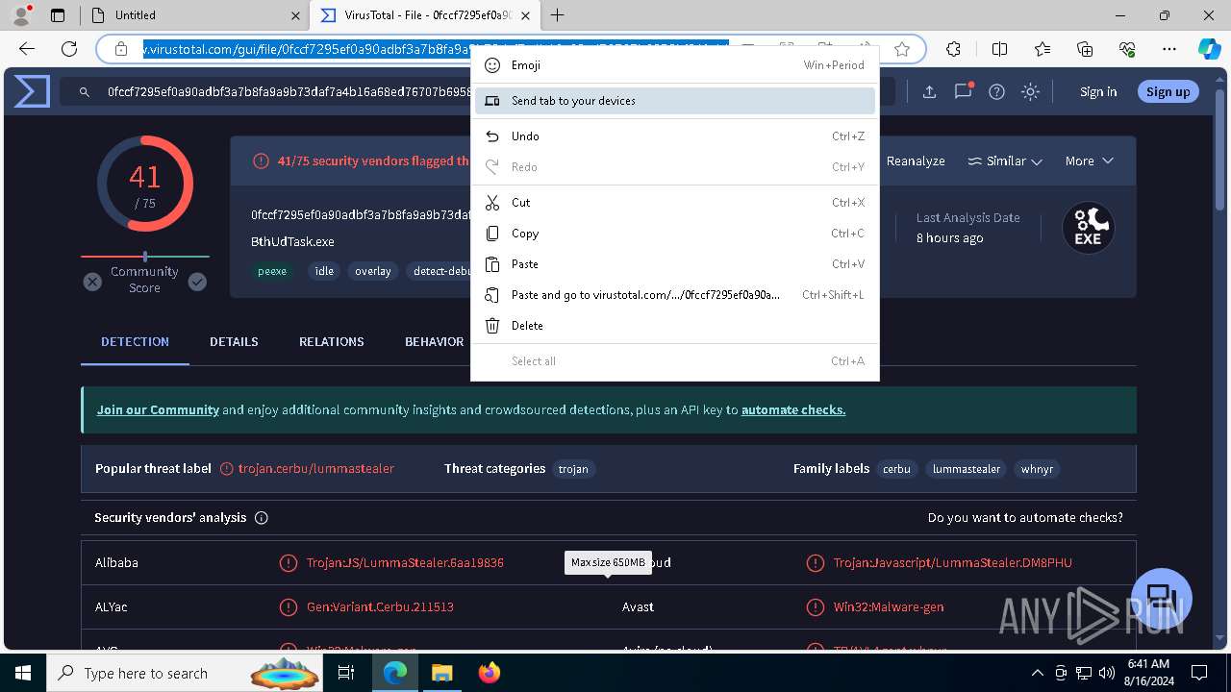
Task: Click the Sign in link
Action: pyautogui.click(x=1098, y=92)
